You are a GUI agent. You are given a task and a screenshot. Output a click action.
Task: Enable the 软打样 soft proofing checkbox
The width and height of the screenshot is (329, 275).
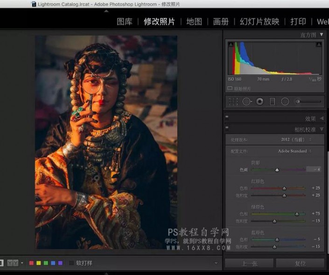[71, 263]
